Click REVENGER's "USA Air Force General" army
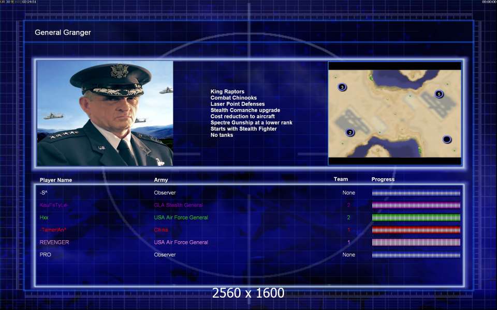 click(x=181, y=242)
